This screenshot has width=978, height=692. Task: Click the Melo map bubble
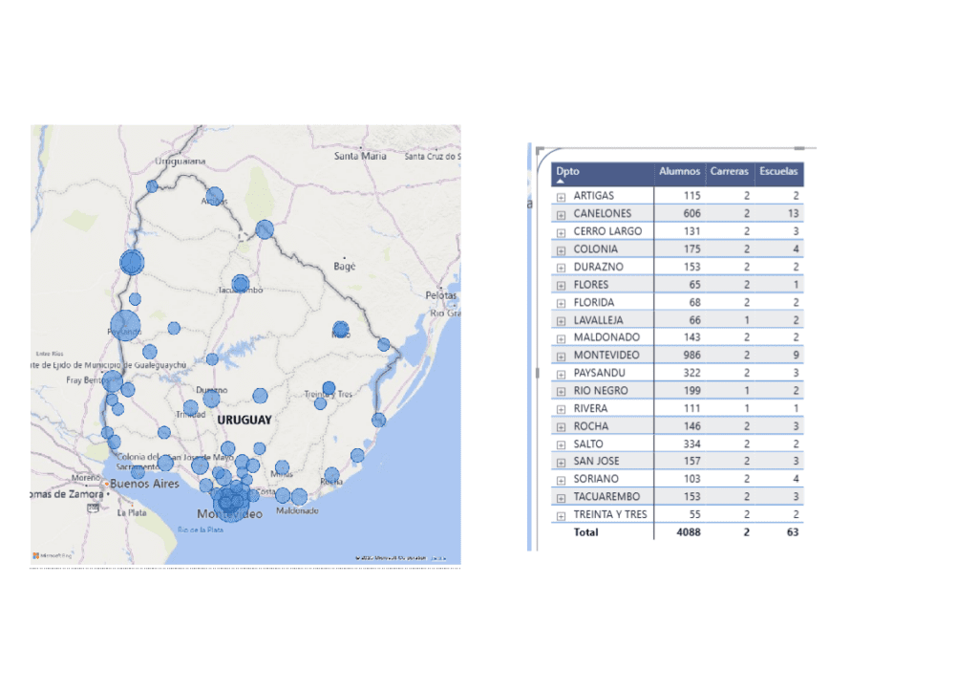click(341, 330)
